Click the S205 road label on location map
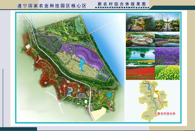Screen dimensions: 195x131 [x=149, y=96]
